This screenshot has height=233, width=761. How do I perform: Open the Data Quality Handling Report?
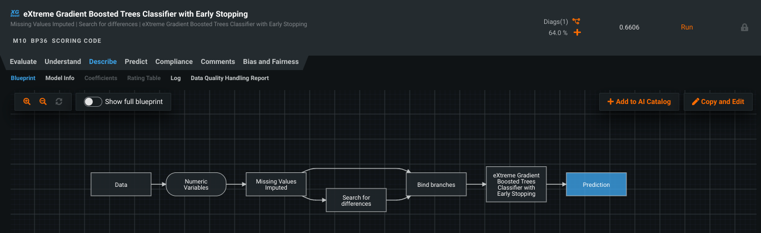tap(230, 78)
